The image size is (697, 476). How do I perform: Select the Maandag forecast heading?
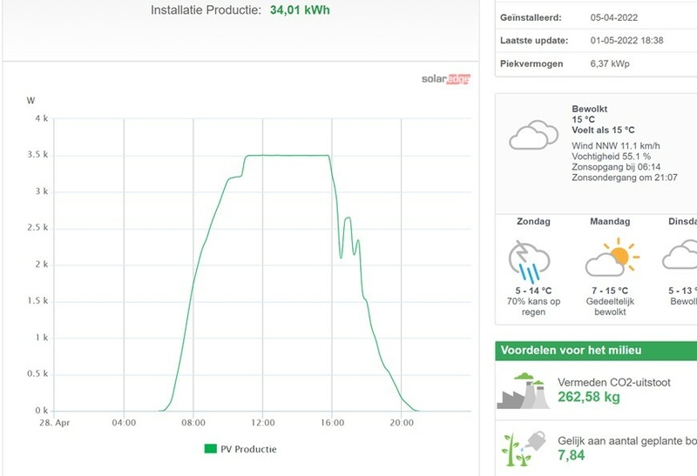610,221
